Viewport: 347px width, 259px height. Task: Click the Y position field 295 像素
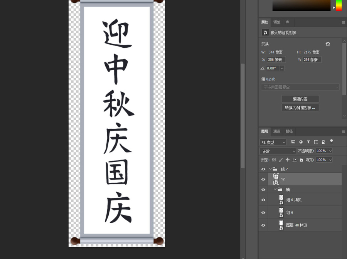pyautogui.click(x=312, y=59)
